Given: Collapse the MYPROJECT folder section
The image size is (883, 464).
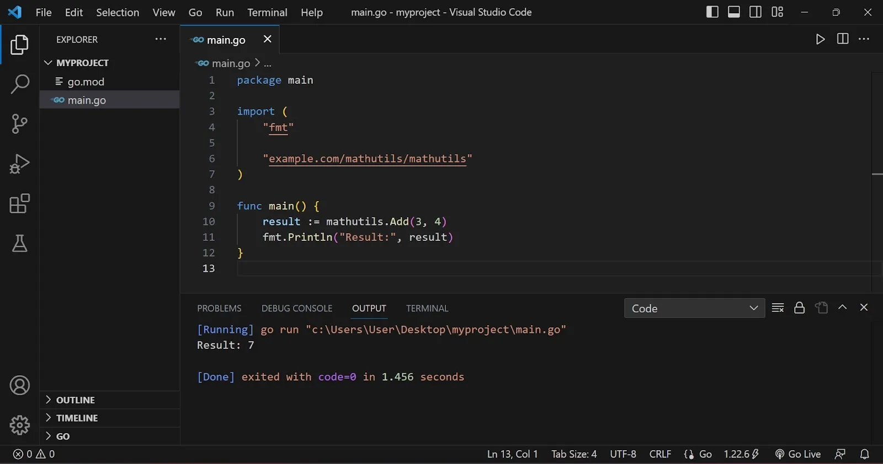Looking at the screenshot, I should point(109,63).
